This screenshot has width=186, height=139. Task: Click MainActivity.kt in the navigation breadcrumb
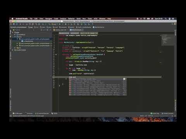point(98,27)
